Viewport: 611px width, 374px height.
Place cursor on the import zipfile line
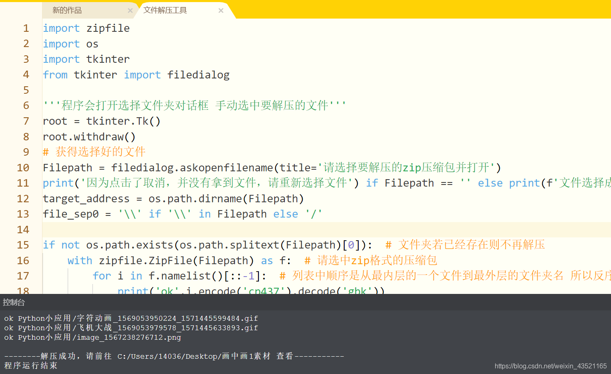[x=87, y=28]
